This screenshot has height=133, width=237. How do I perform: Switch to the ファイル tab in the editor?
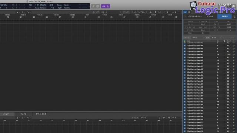pos(23,114)
